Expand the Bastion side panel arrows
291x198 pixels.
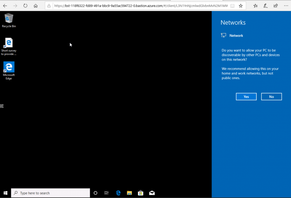(x=2, y=106)
